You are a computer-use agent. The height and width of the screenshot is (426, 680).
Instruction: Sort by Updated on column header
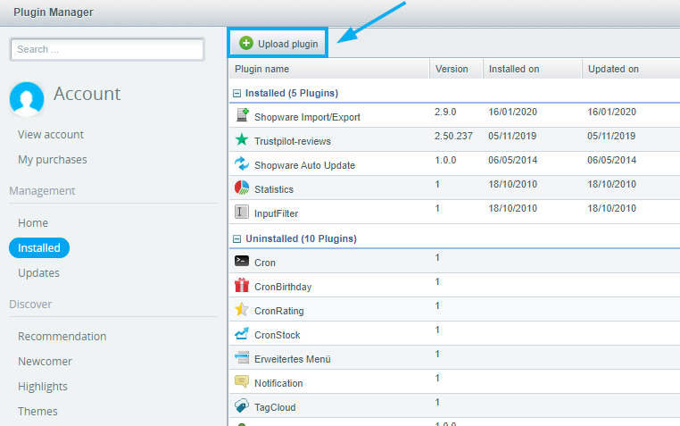coord(631,69)
